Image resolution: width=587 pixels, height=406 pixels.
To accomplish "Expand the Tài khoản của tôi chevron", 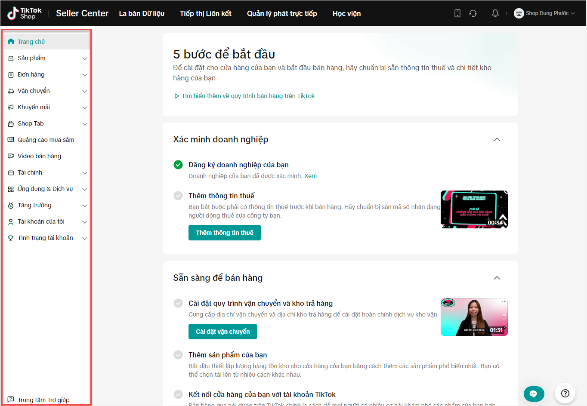I will [x=85, y=222].
